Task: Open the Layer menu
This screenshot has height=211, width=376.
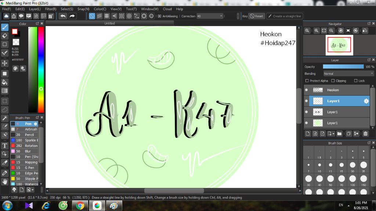Action: [x=35, y=9]
